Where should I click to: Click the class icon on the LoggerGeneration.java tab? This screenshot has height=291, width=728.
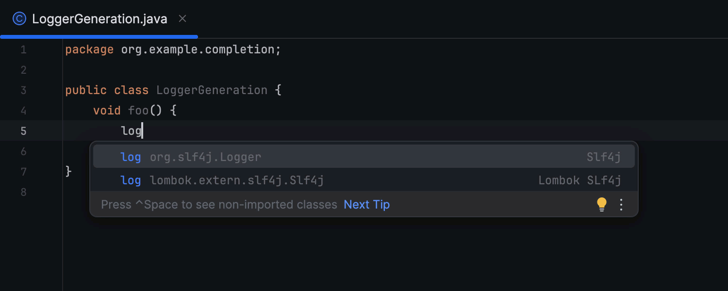[19, 19]
